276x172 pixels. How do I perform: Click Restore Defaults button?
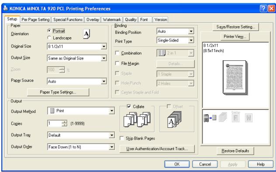pyautogui.click(x=235, y=151)
